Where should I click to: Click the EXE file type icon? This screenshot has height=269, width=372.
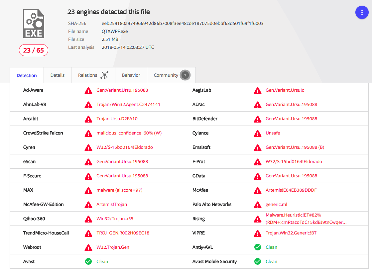[34, 24]
